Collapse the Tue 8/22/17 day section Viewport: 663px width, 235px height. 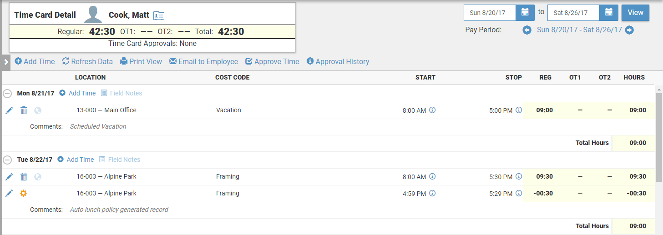point(7,160)
